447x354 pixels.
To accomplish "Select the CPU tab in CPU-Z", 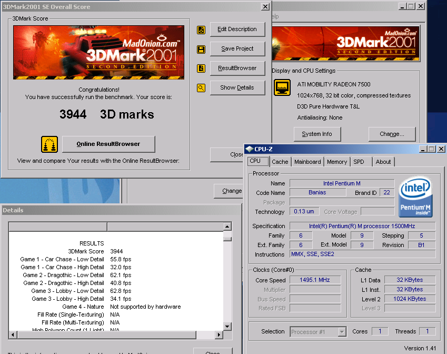I will pyautogui.click(x=258, y=161).
